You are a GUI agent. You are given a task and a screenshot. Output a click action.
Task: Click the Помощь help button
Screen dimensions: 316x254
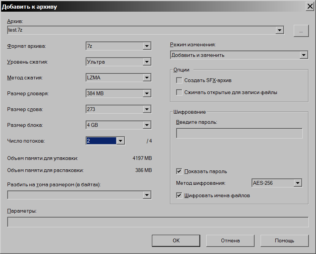point(284,240)
